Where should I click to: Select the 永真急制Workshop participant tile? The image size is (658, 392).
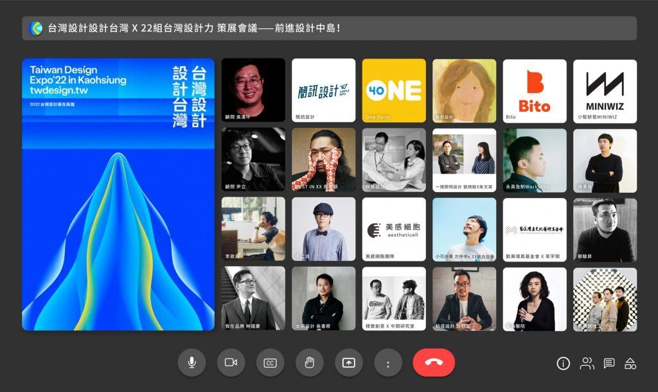click(535, 160)
